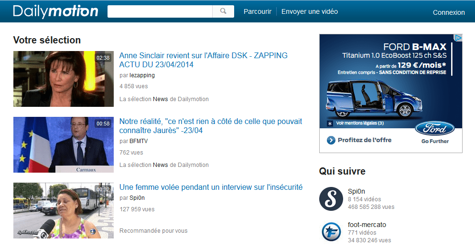Open Envoyer une vidéo page
Screen dimensions: 475x248
pos(310,11)
